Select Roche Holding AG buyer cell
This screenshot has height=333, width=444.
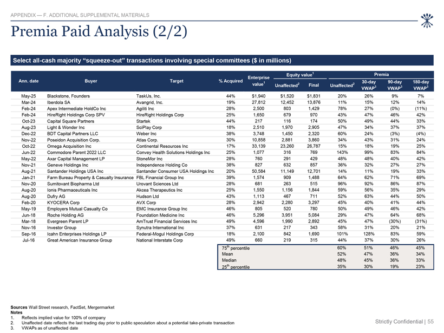tap(66, 215)
